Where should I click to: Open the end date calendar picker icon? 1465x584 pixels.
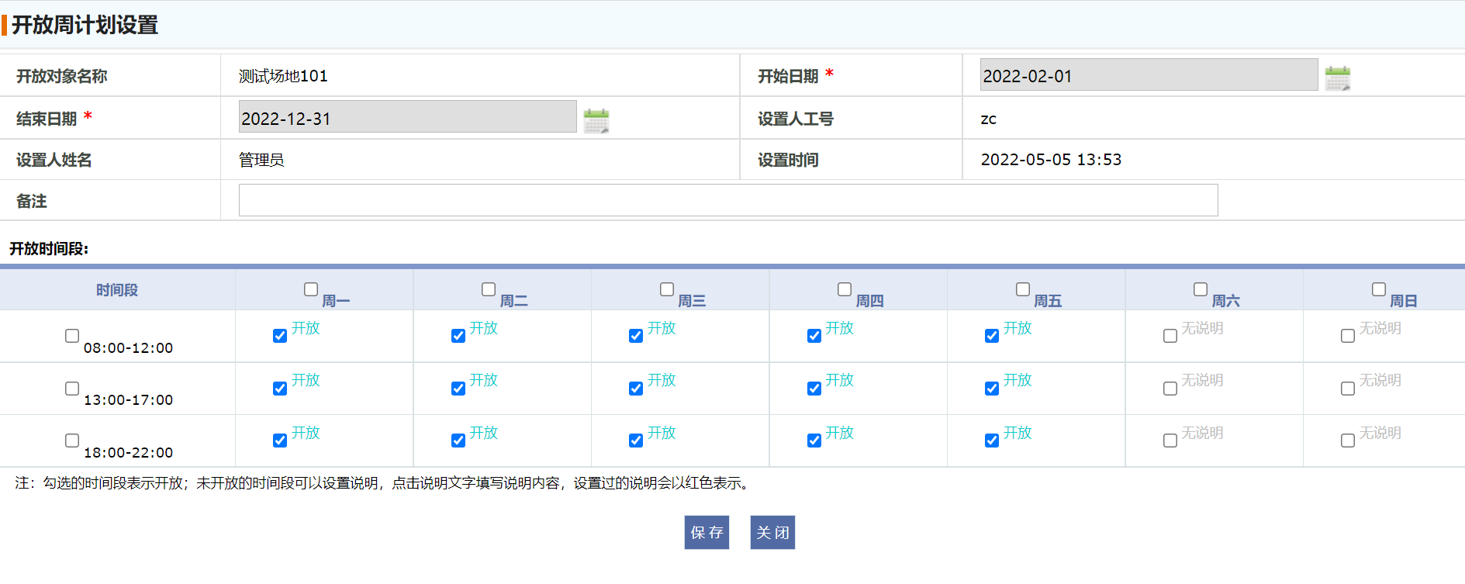[x=596, y=121]
